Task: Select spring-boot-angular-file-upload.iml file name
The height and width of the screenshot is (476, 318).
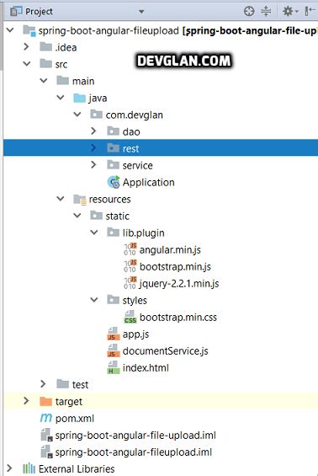Action: tap(135, 436)
